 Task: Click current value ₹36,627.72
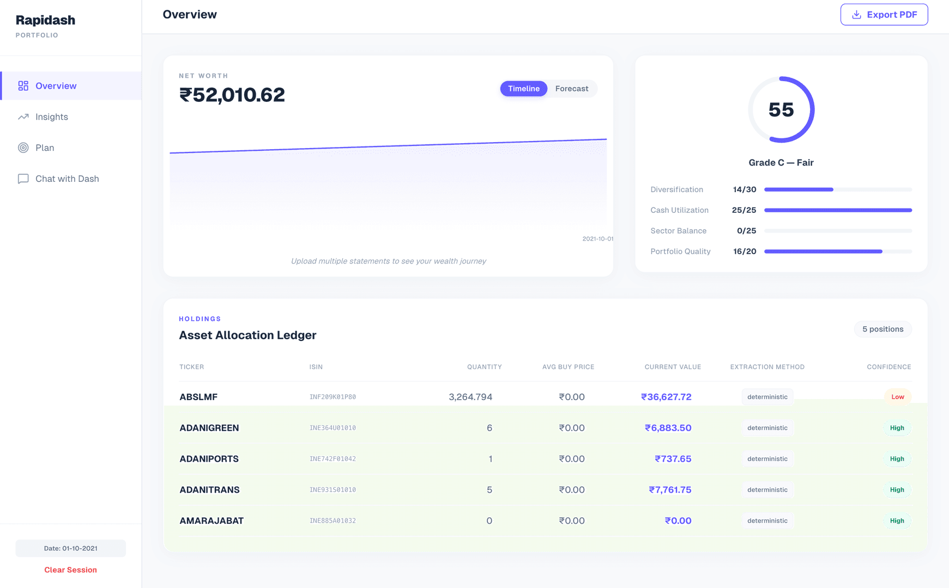[x=666, y=397]
